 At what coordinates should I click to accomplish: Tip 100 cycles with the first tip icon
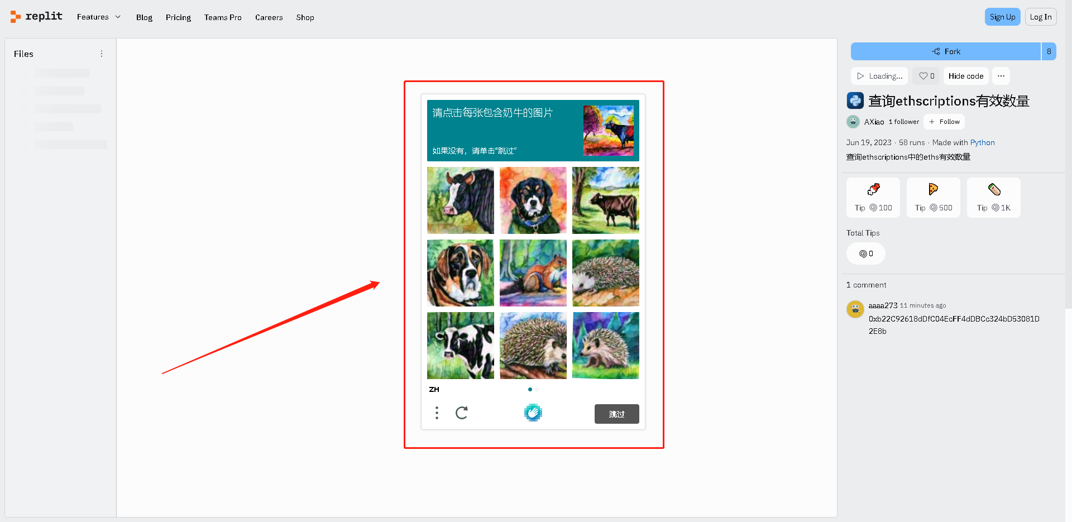873,198
